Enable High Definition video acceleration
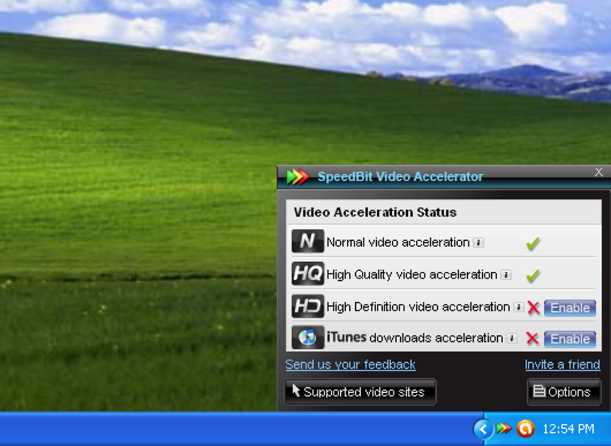 [x=570, y=308]
